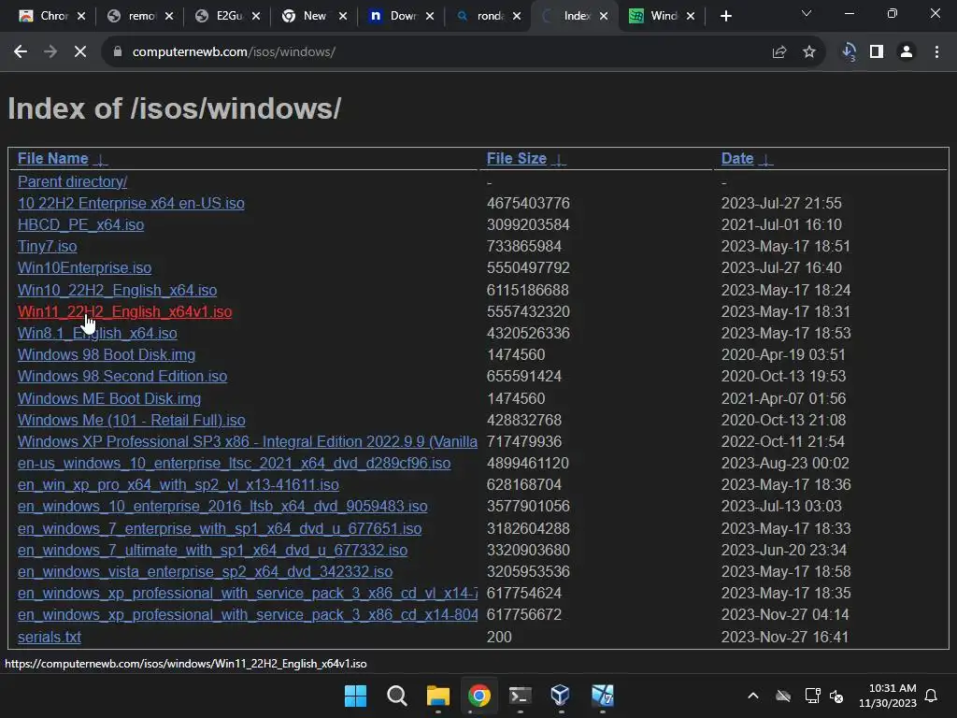Open a new browser tab
The image size is (957, 718).
[x=725, y=17]
